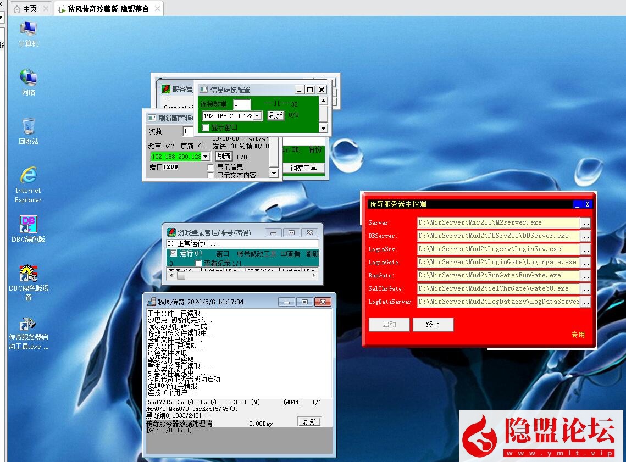Screen dimensions: 626x462
Task: Click the 服务端 window title icon
Action: coord(165,89)
